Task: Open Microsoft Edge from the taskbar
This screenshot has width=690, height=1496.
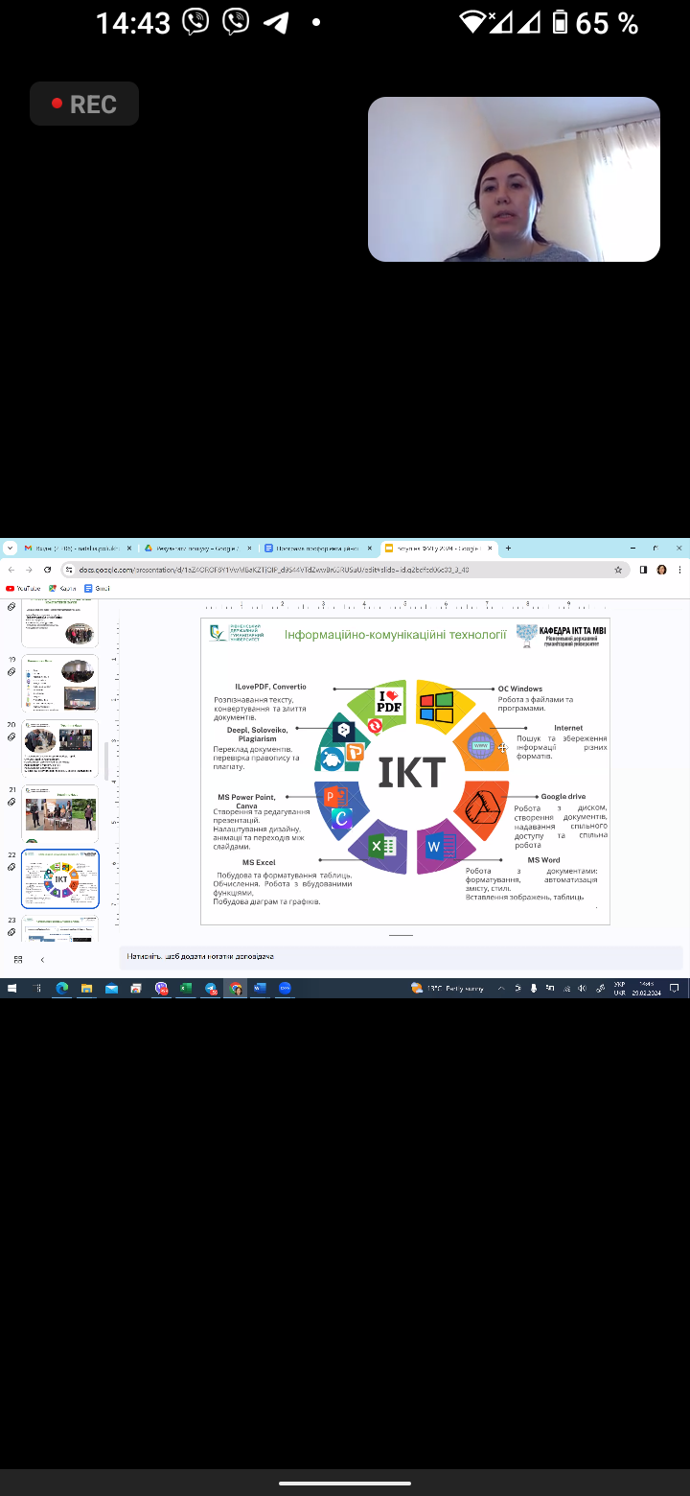Action: point(62,988)
